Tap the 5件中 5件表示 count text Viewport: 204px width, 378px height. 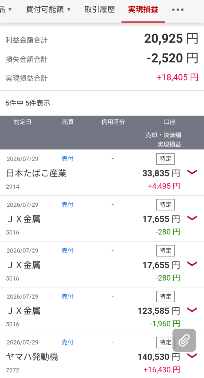[x=28, y=103]
